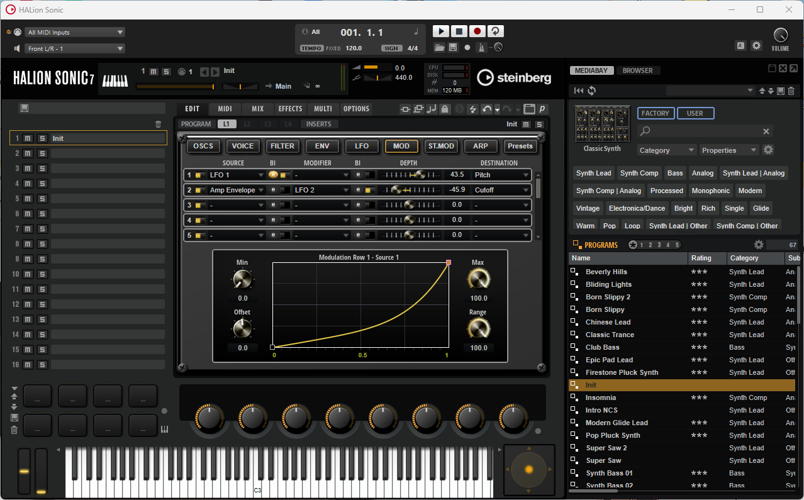
Task: Click the rewind-to-start icon in MediaBay toolbar
Action: click(579, 91)
